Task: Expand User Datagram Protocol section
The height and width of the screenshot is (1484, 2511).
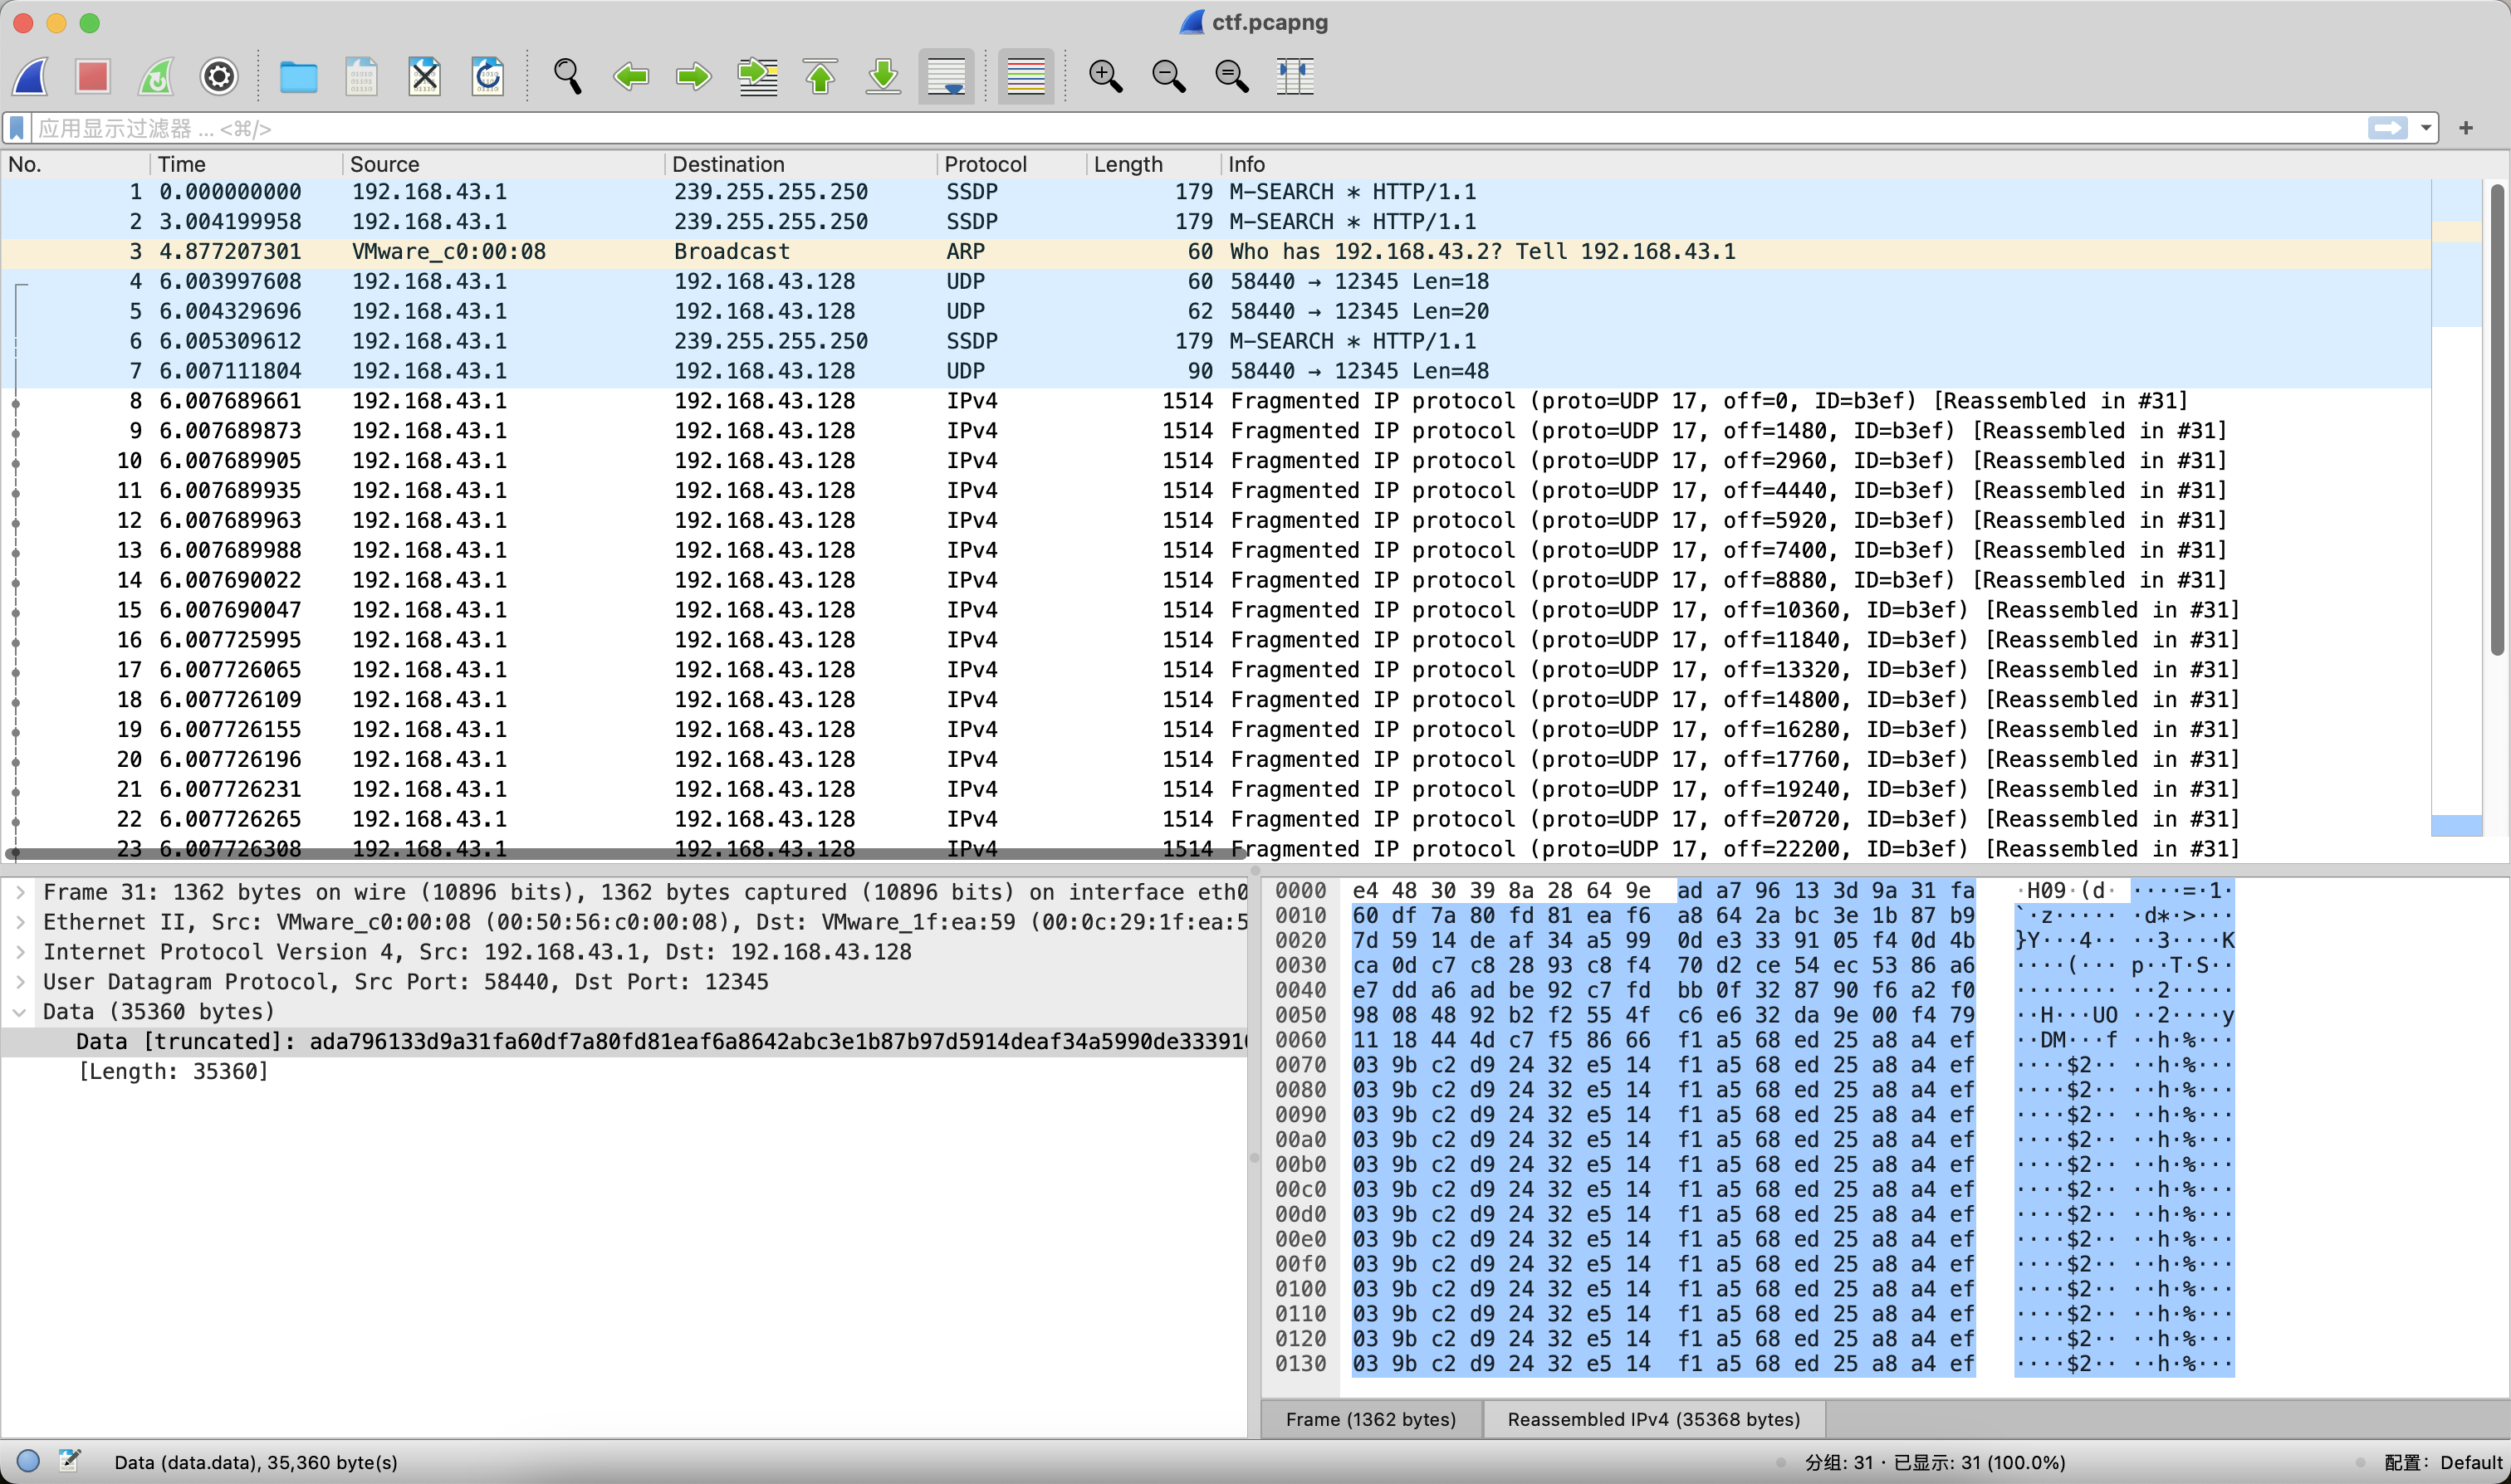Action: click(x=20, y=982)
